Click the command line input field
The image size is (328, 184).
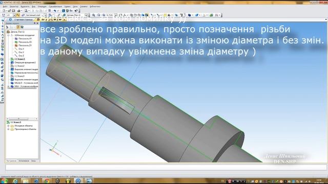click(166, 167)
